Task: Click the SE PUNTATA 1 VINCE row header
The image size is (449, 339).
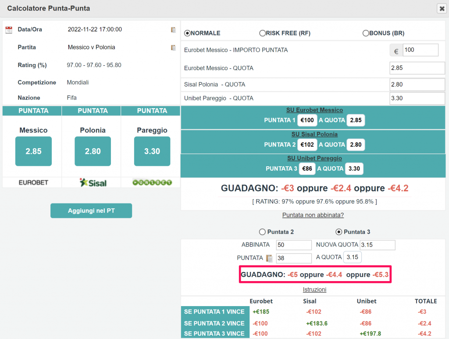Action: coord(215,311)
